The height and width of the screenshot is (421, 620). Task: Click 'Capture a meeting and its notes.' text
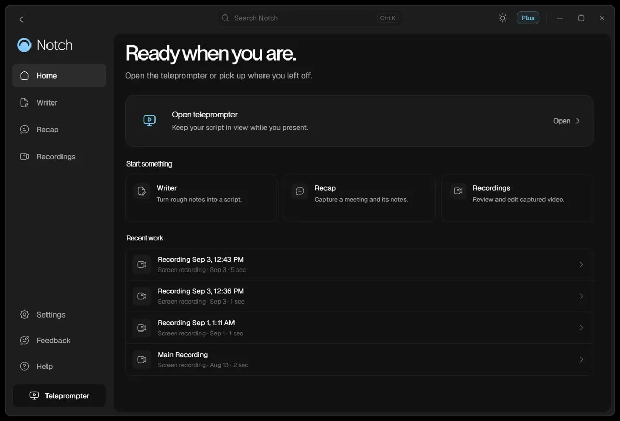pyautogui.click(x=361, y=200)
